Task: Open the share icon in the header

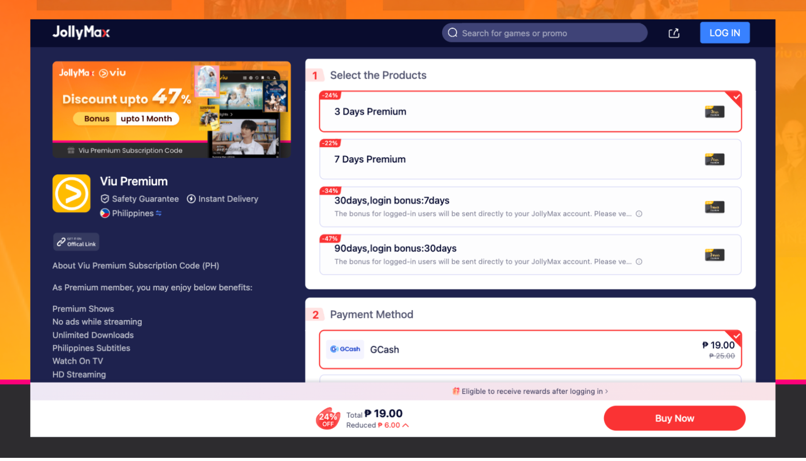Action: 674,33
